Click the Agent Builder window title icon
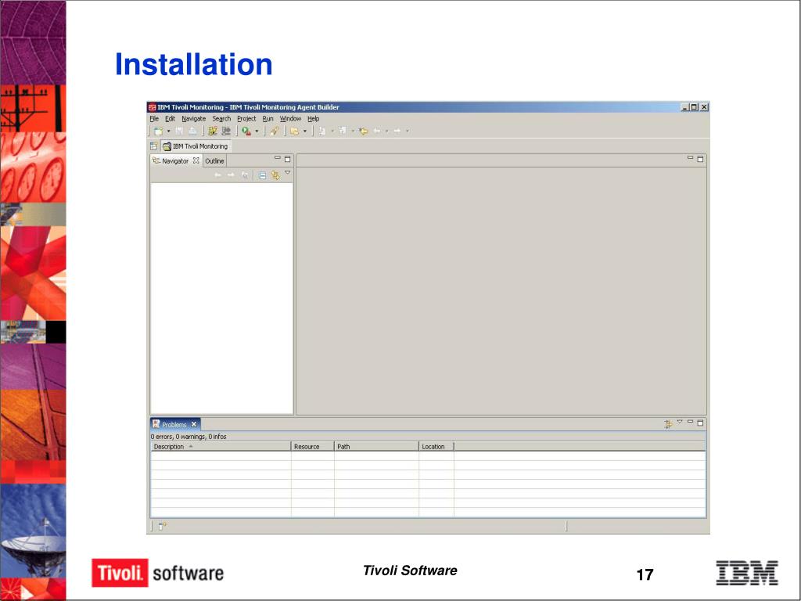 pyautogui.click(x=153, y=107)
